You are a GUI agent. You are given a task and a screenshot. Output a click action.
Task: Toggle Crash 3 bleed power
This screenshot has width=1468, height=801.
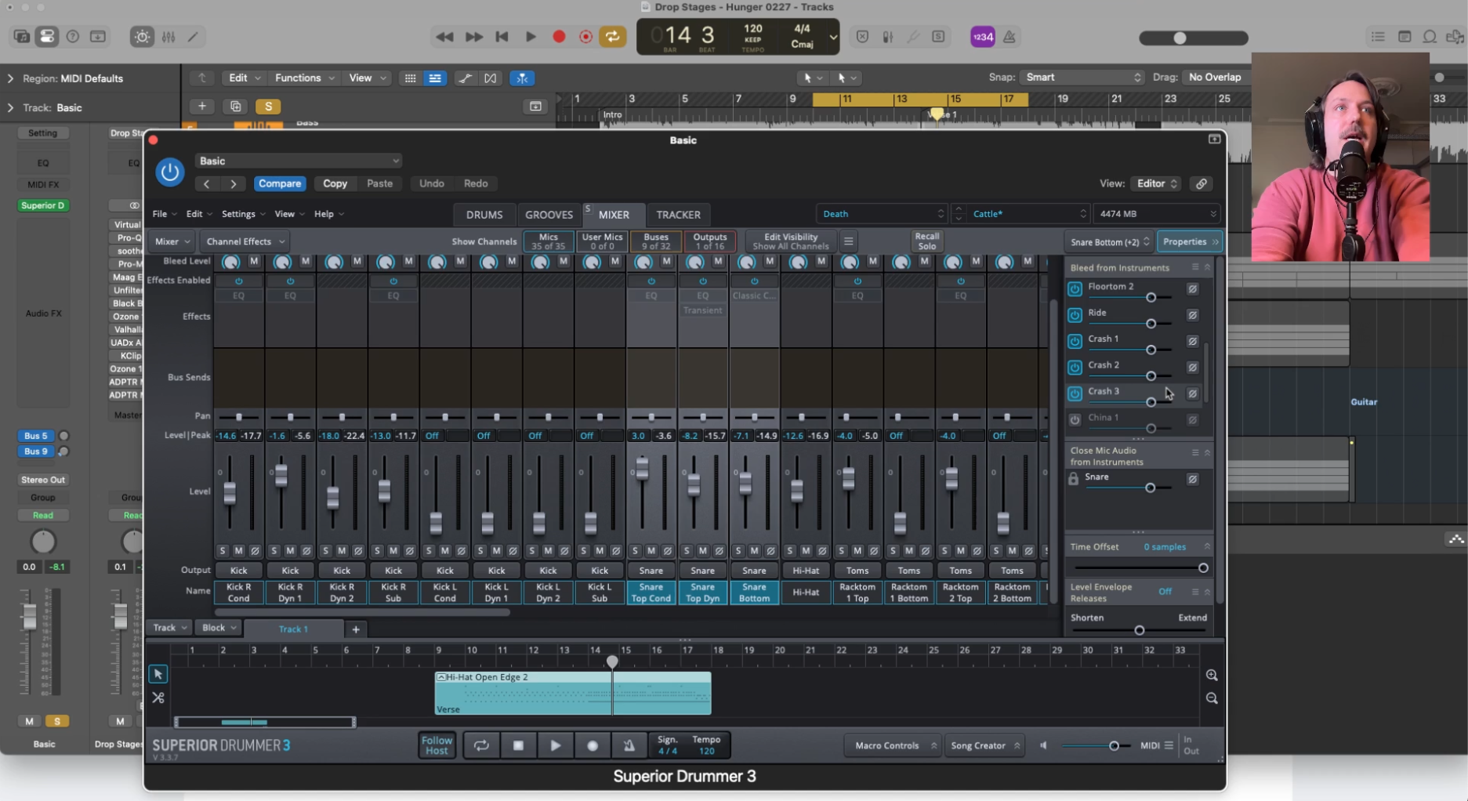click(1075, 393)
